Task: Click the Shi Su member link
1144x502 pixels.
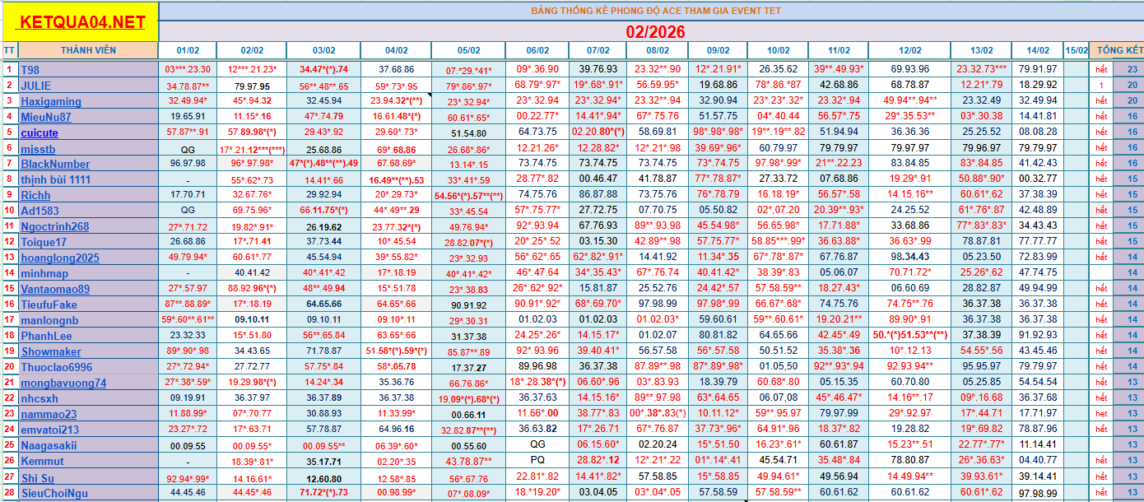Action: (x=38, y=477)
